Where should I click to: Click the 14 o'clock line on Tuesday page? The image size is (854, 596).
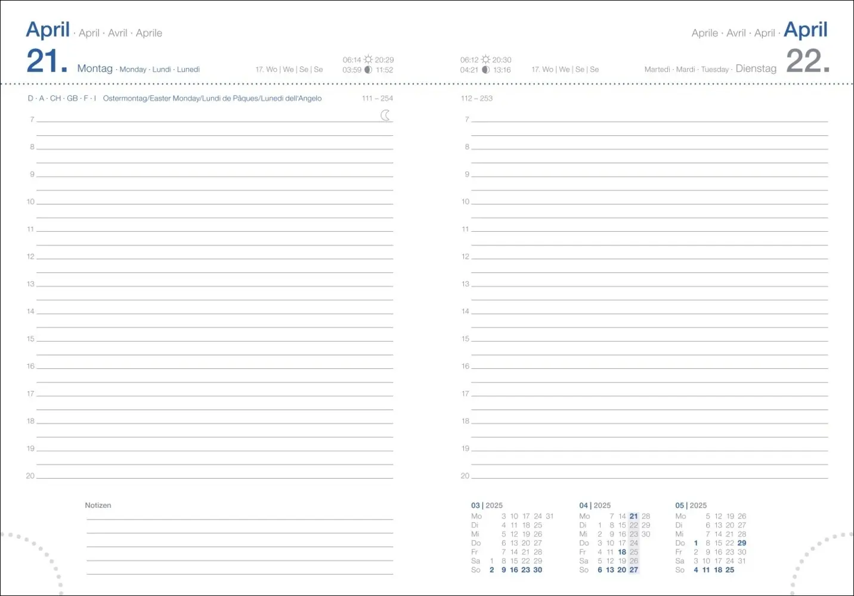tap(649, 313)
